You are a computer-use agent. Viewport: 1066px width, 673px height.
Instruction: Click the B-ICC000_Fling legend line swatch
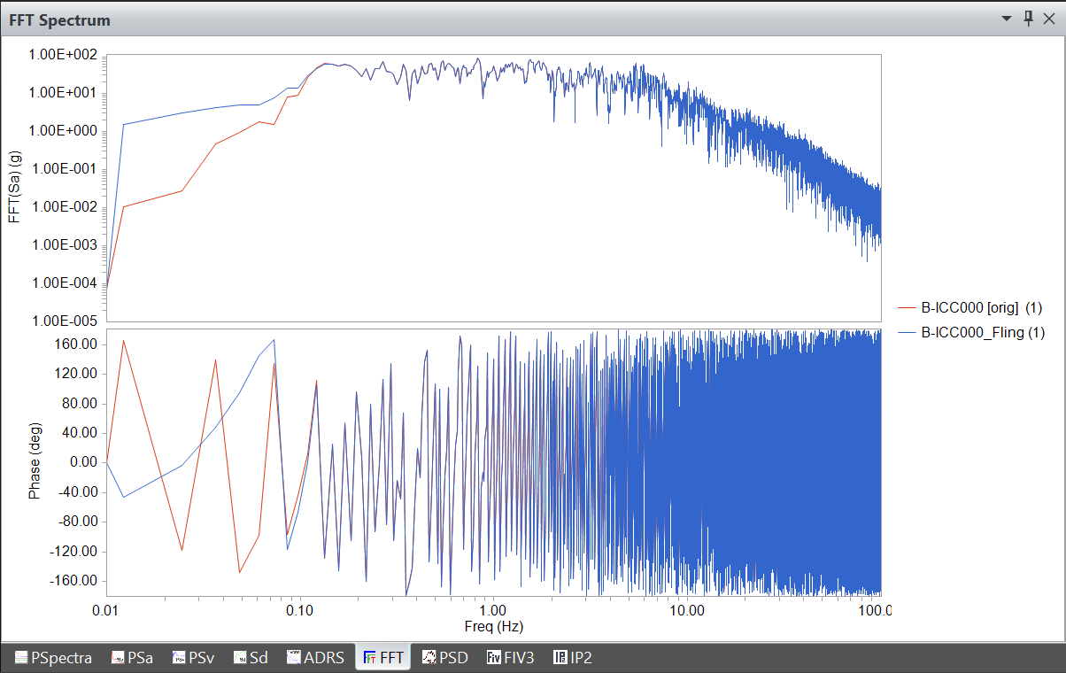coord(907,332)
